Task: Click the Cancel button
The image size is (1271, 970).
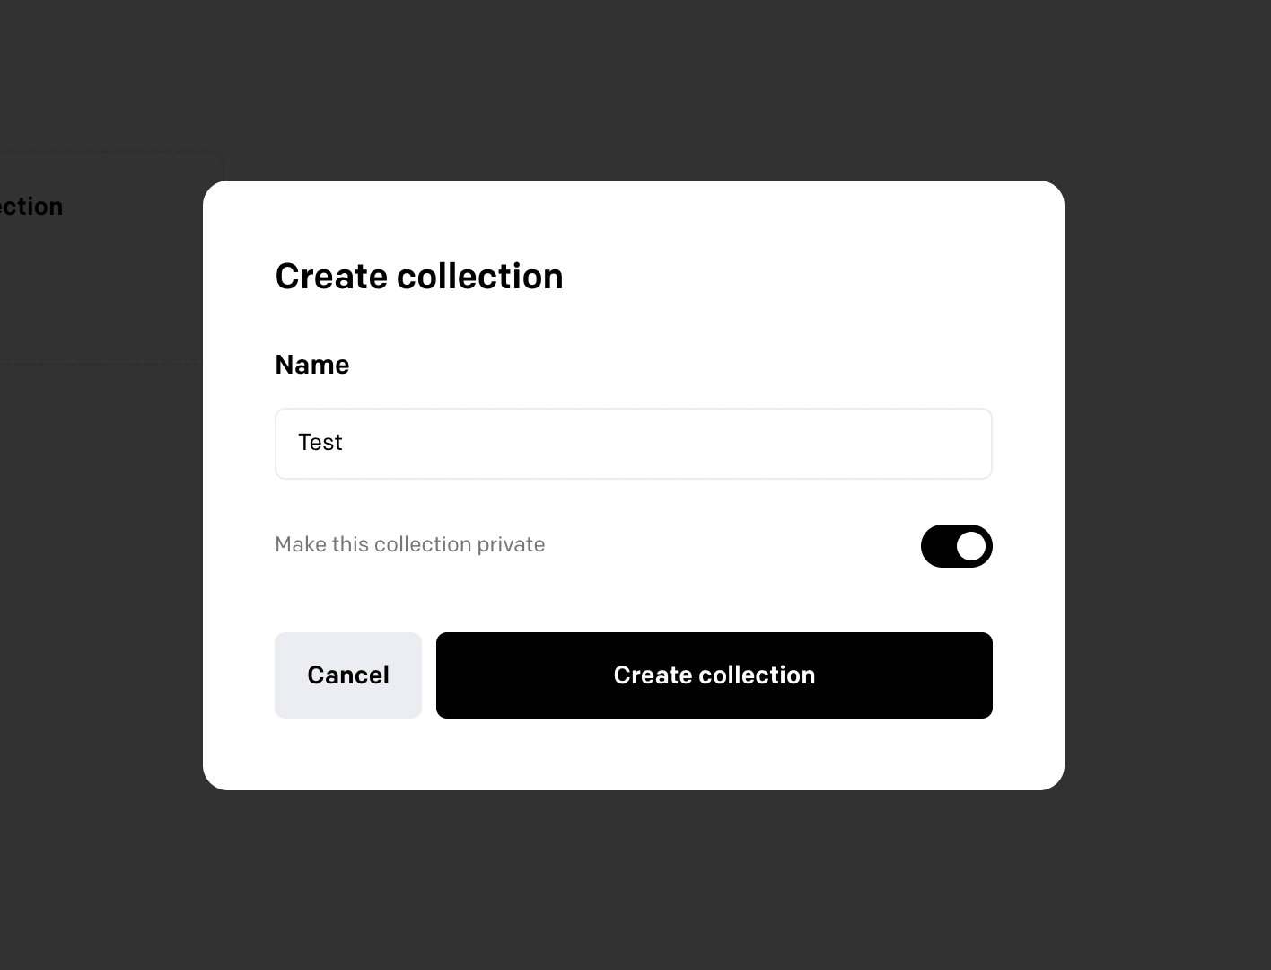Action: click(348, 675)
